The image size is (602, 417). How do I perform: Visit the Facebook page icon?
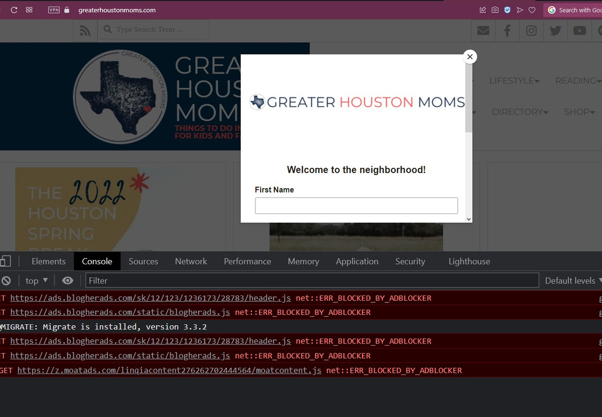[507, 30]
